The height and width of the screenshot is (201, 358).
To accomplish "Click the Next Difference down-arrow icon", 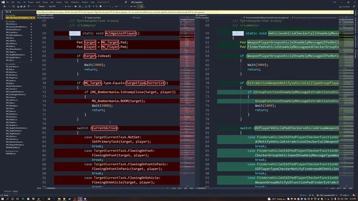I will (142, 6).
